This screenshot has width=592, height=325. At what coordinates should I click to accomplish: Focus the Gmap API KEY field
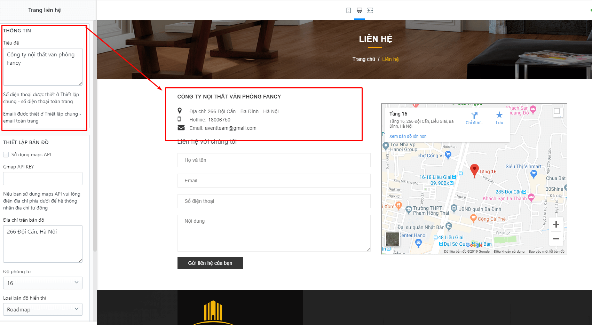click(43, 179)
